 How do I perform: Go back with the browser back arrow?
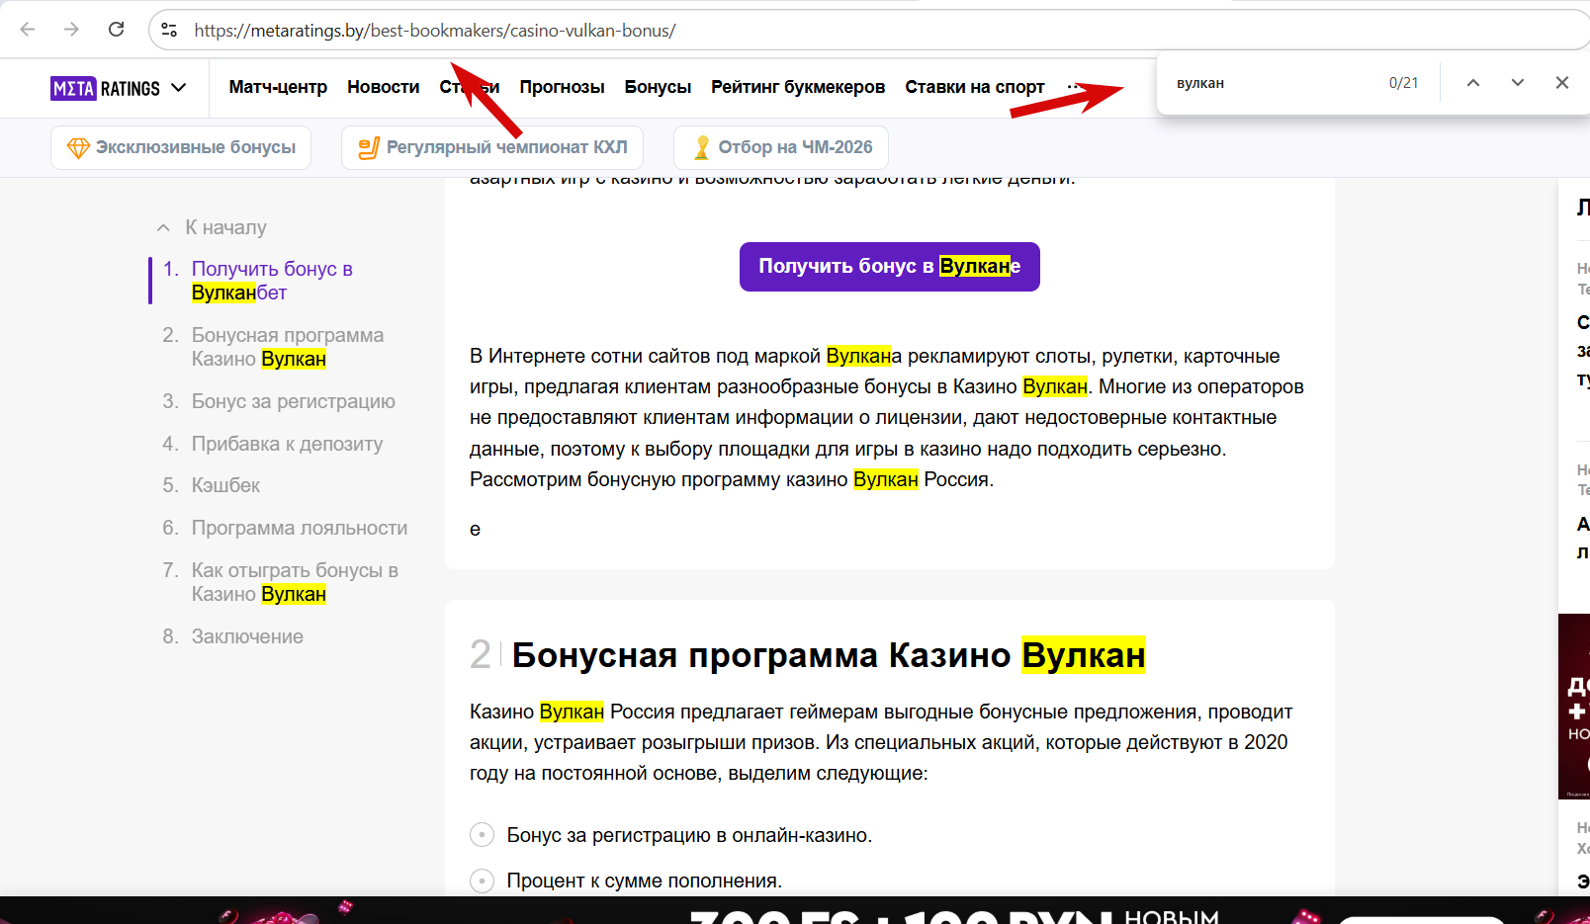coord(28,30)
